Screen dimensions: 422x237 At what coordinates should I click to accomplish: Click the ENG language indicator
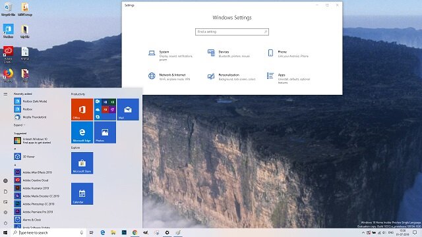(391, 232)
